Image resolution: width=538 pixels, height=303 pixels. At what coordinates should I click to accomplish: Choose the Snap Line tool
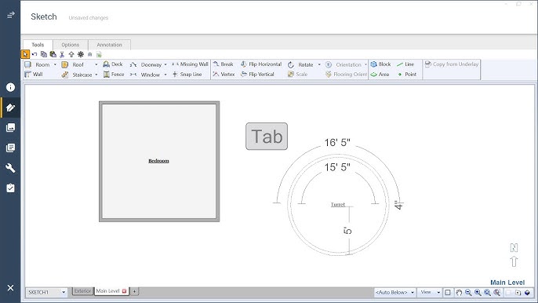click(x=187, y=75)
